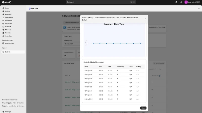202x113 pixels.
Task: Open the Content icon
Action: point(3,27)
